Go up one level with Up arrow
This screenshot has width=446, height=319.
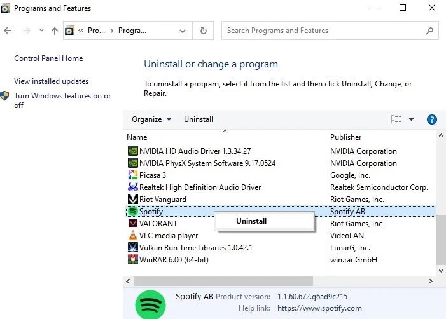55,31
